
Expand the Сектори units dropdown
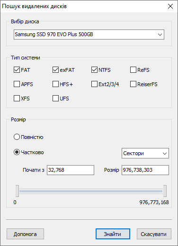click(x=145, y=153)
